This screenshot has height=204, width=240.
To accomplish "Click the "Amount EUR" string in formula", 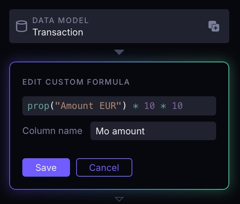I will click(x=88, y=106).
